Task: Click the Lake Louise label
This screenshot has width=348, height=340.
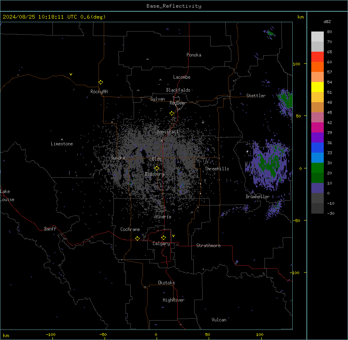Action: [x=7, y=195]
